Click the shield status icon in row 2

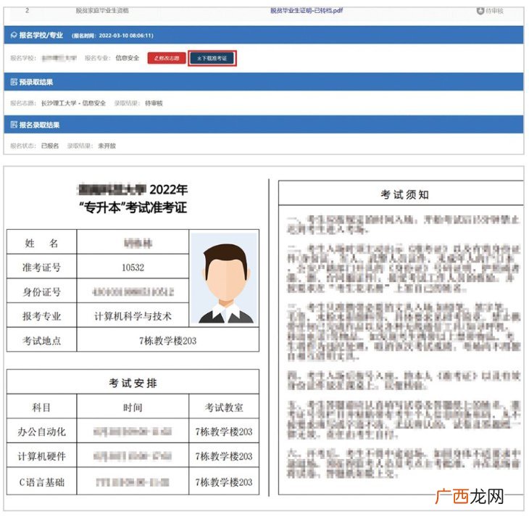pos(480,11)
